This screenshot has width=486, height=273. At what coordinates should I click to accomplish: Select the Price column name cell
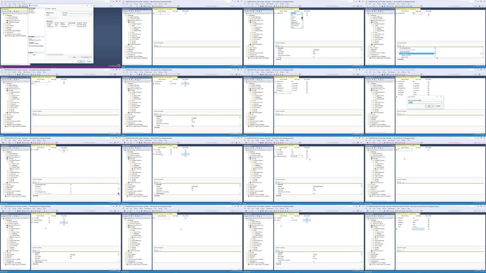pos(399,227)
